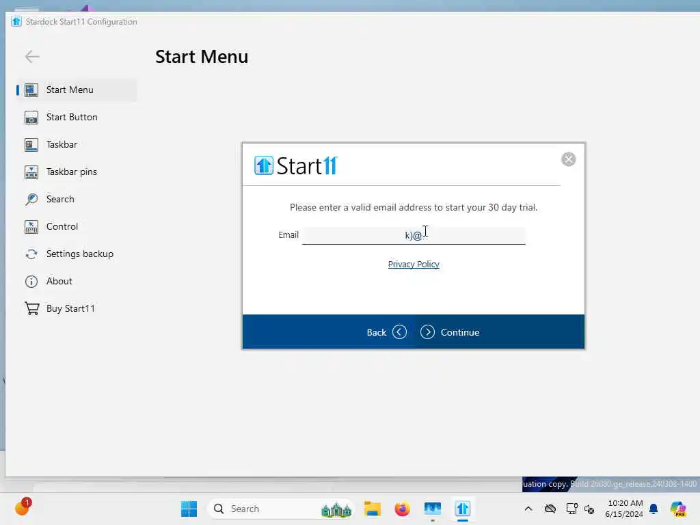Open the Windows Start button on taskbar
Viewport: 700px width, 525px height.
click(189, 509)
